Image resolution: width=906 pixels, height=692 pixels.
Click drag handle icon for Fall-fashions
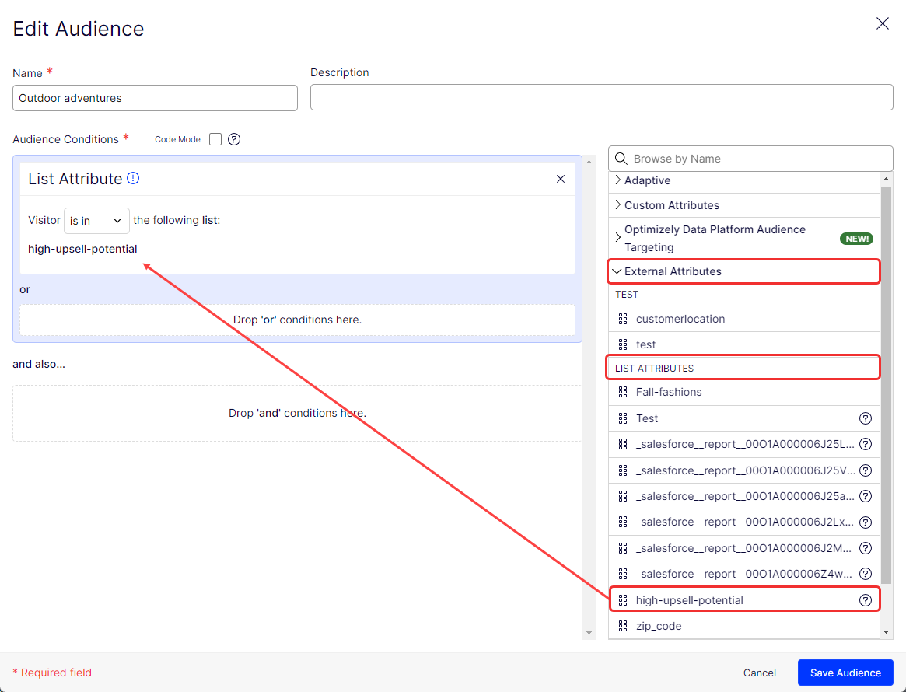(622, 392)
